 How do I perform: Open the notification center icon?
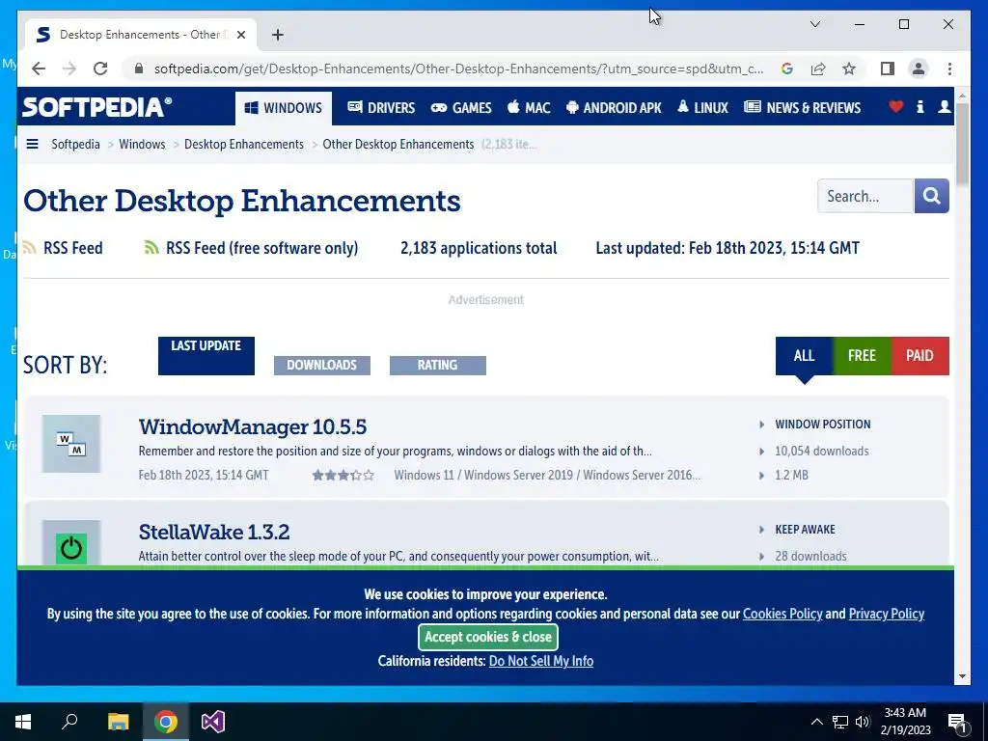[957, 722]
